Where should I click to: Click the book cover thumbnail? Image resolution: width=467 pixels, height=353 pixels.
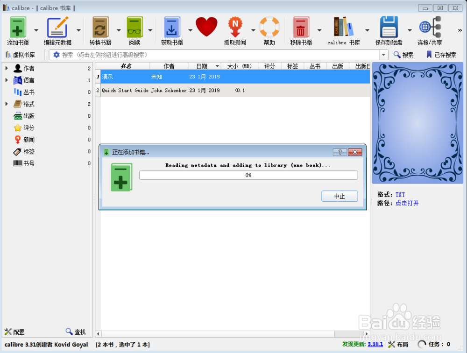(x=417, y=123)
